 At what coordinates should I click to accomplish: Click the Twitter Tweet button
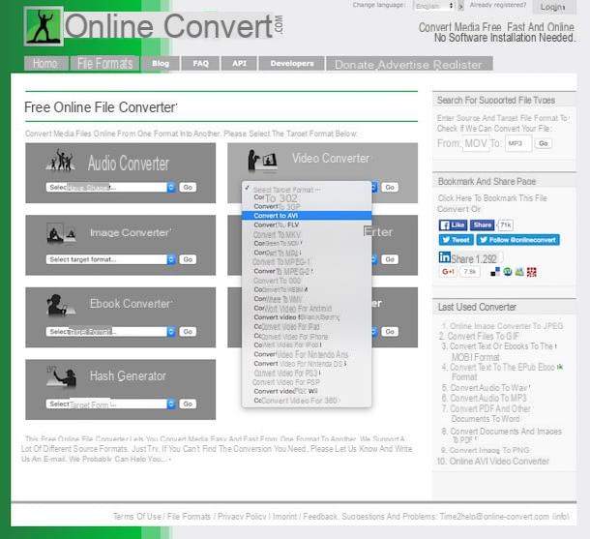click(457, 240)
